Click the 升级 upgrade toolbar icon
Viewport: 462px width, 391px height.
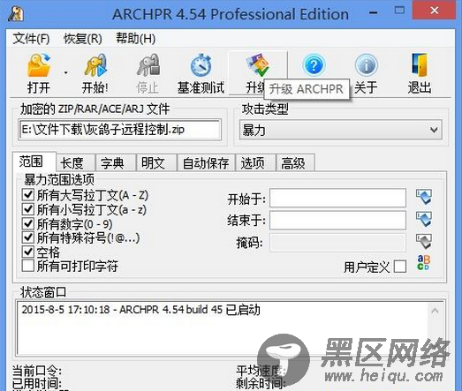[258, 65]
